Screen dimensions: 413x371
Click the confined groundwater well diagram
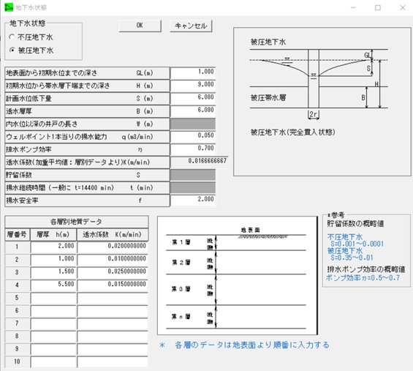pyautogui.click(x=322, y=102)
